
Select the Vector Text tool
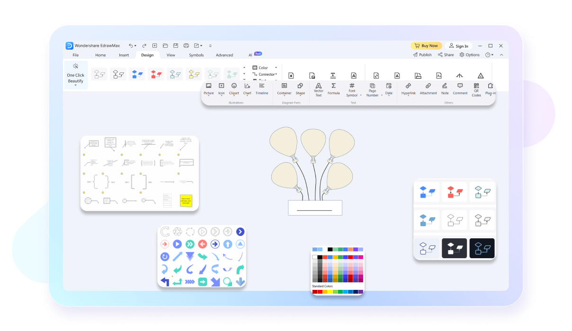coord(319,90)
